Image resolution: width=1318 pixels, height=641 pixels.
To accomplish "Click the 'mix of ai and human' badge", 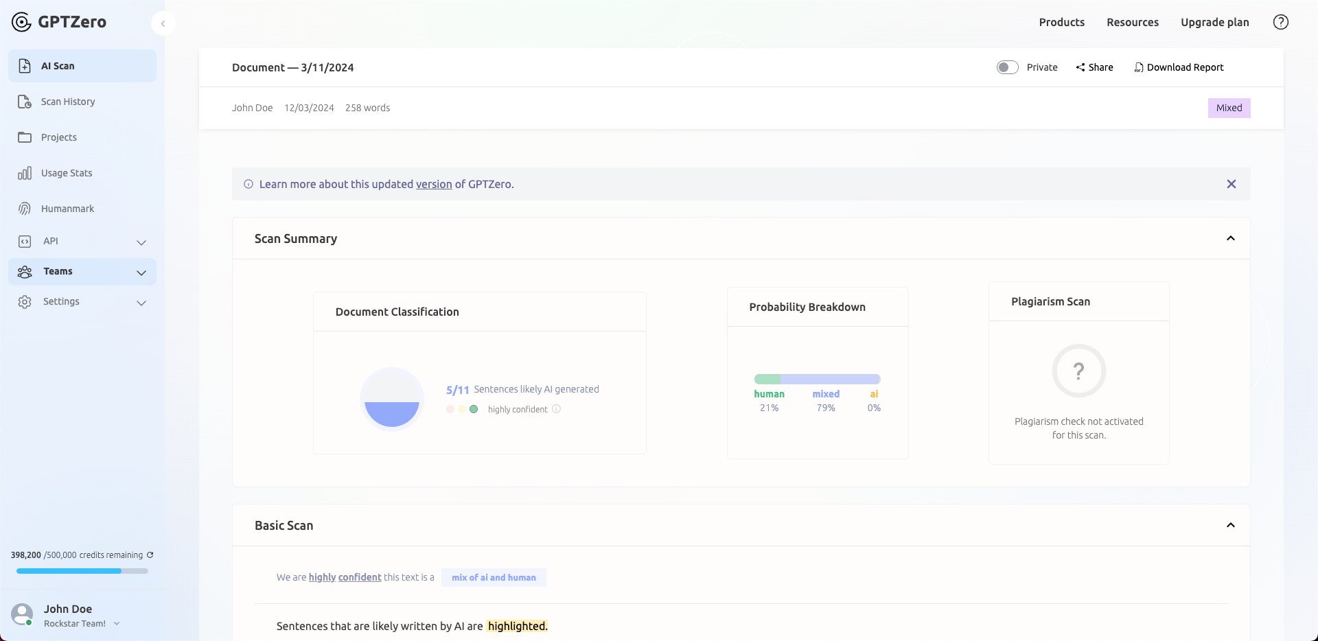I will (x=494, y=577).
